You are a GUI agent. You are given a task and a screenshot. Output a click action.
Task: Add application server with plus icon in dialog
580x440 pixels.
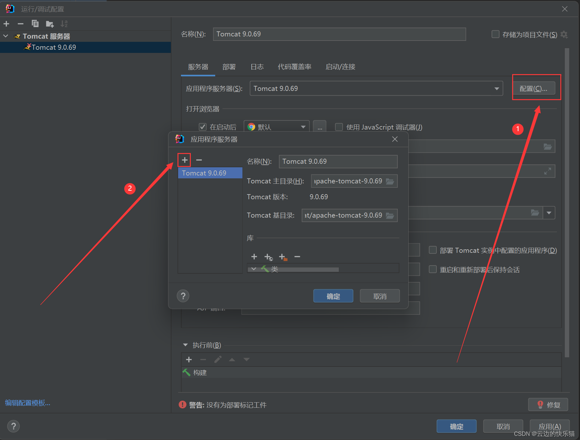[x=184, y=160]
